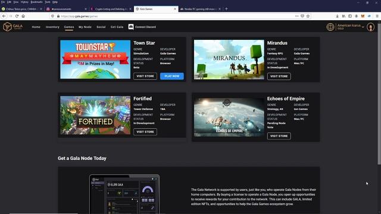Click the user avatar icon

point(370,27)
